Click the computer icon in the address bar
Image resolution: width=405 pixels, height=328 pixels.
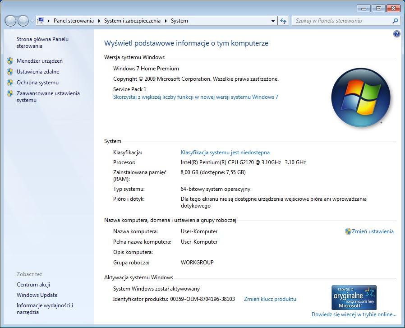tap(41, 21)
